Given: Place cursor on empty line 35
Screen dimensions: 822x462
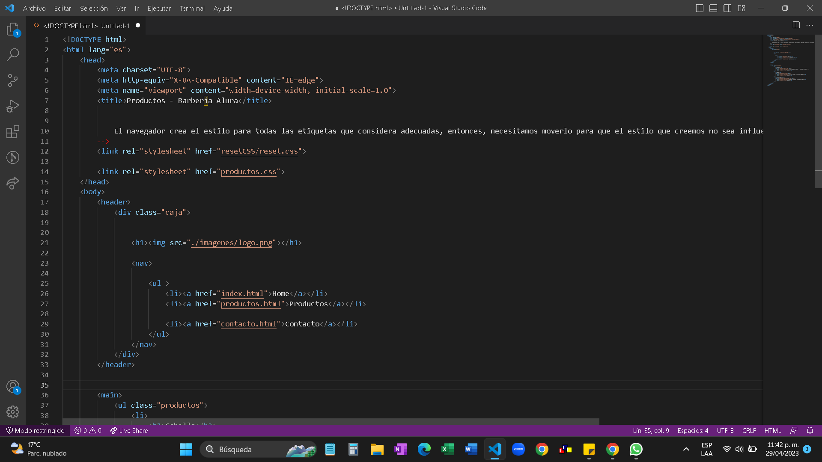Looking at the screenshot, I should [x=413, y=385].
